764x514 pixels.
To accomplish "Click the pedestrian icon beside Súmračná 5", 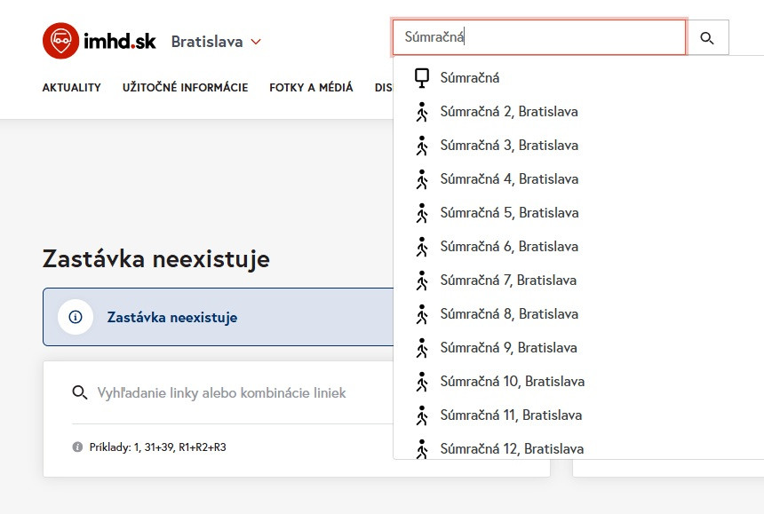I will click(x=422, y=213).
